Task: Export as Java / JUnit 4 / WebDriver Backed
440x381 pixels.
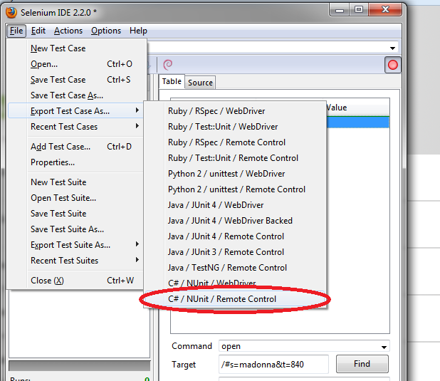Action: coord(235,221)
